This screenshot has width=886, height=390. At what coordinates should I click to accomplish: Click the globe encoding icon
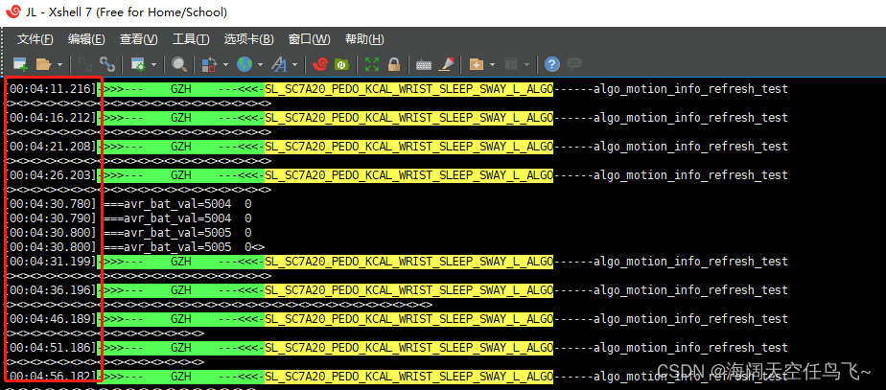coord(245,64)
